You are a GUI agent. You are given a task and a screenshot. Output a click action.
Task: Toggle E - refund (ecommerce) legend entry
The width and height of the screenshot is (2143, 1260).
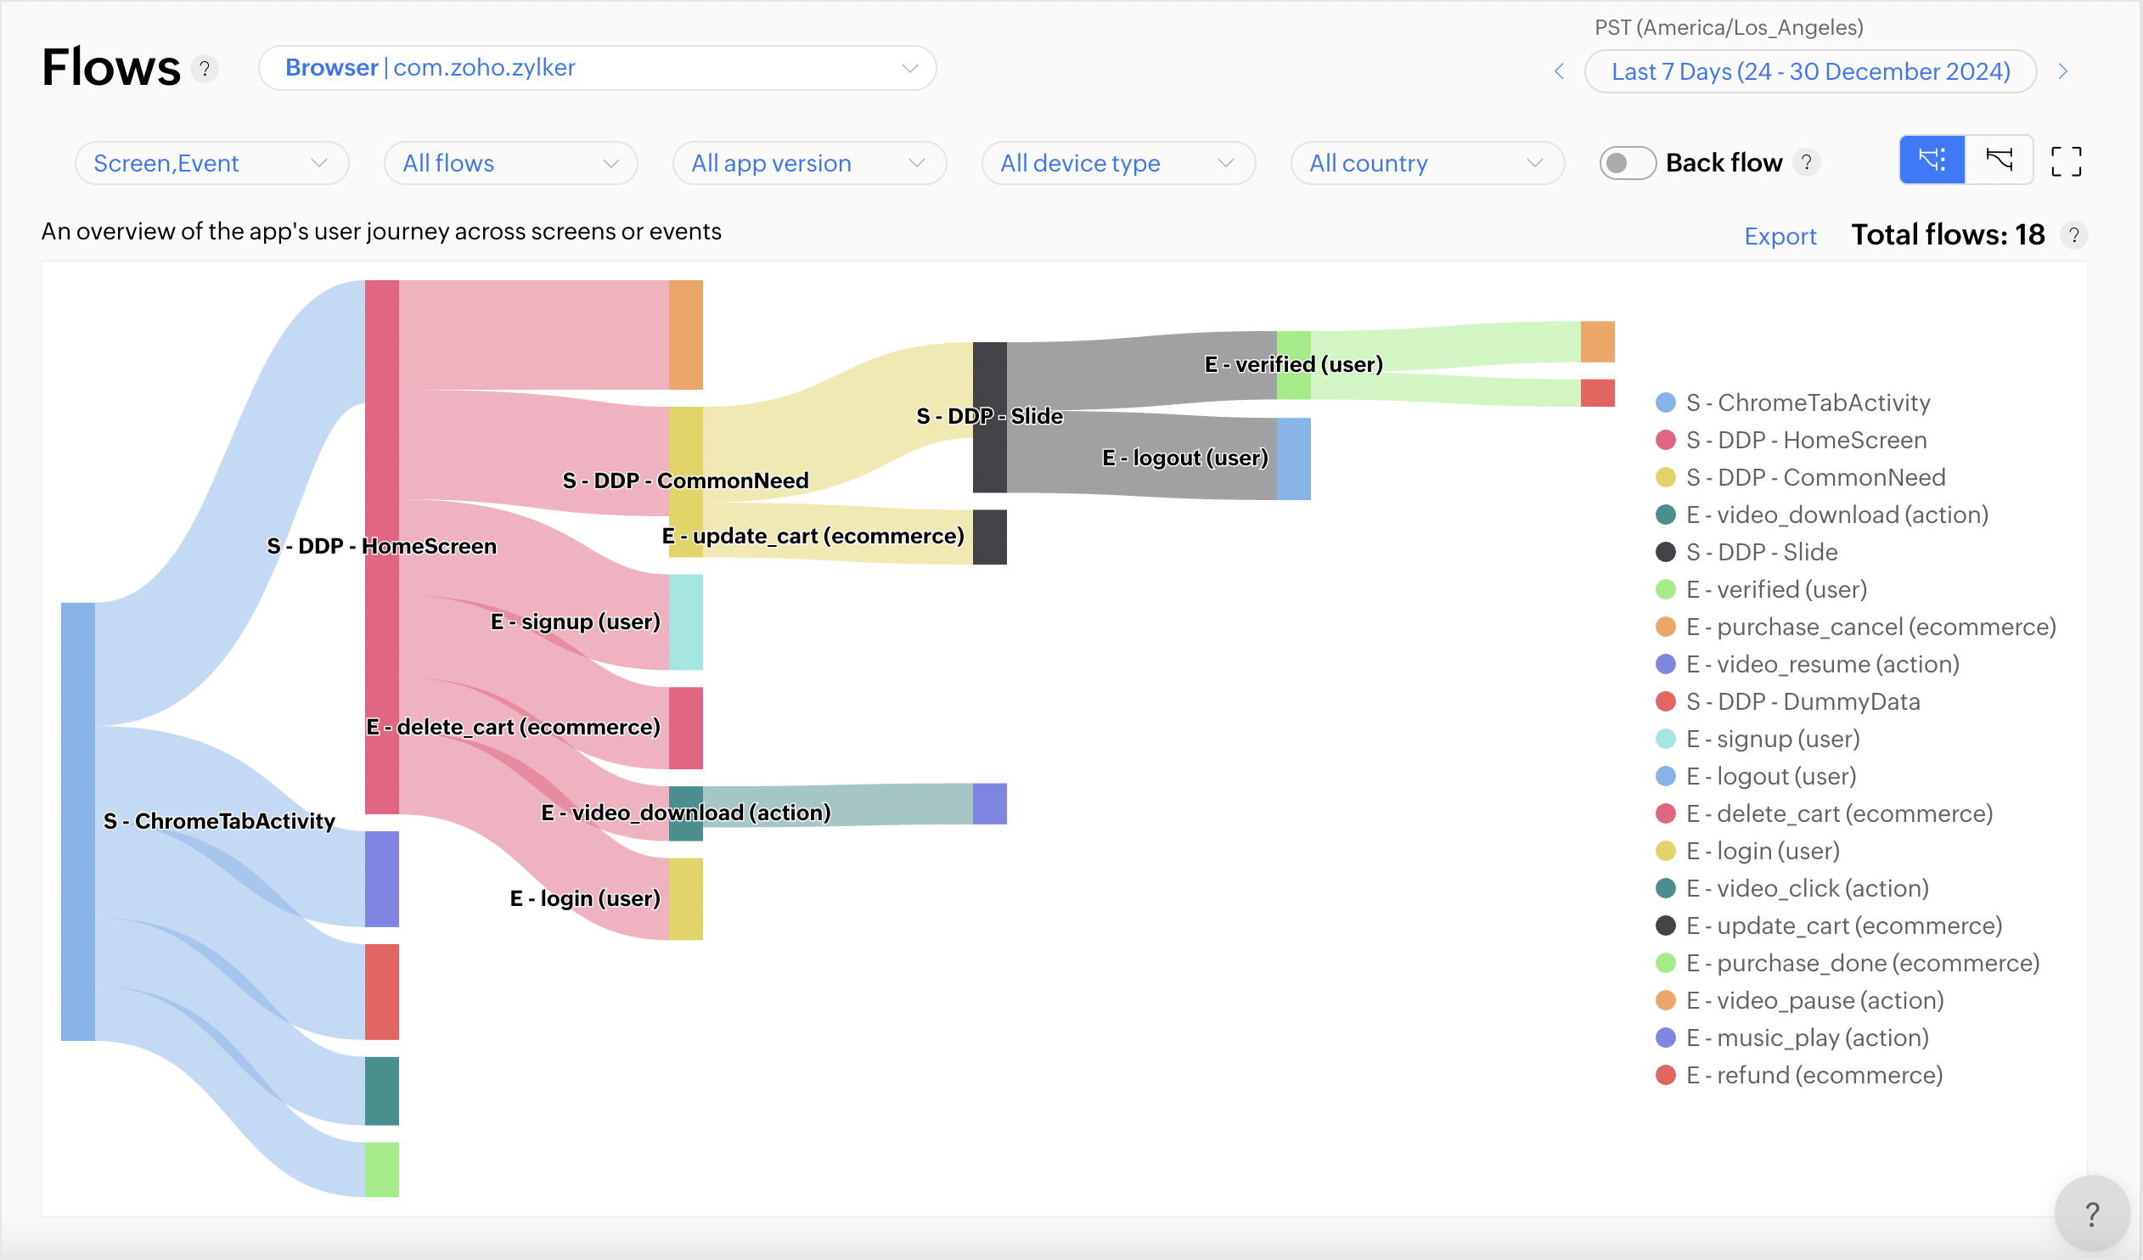pos(1814,1076)
